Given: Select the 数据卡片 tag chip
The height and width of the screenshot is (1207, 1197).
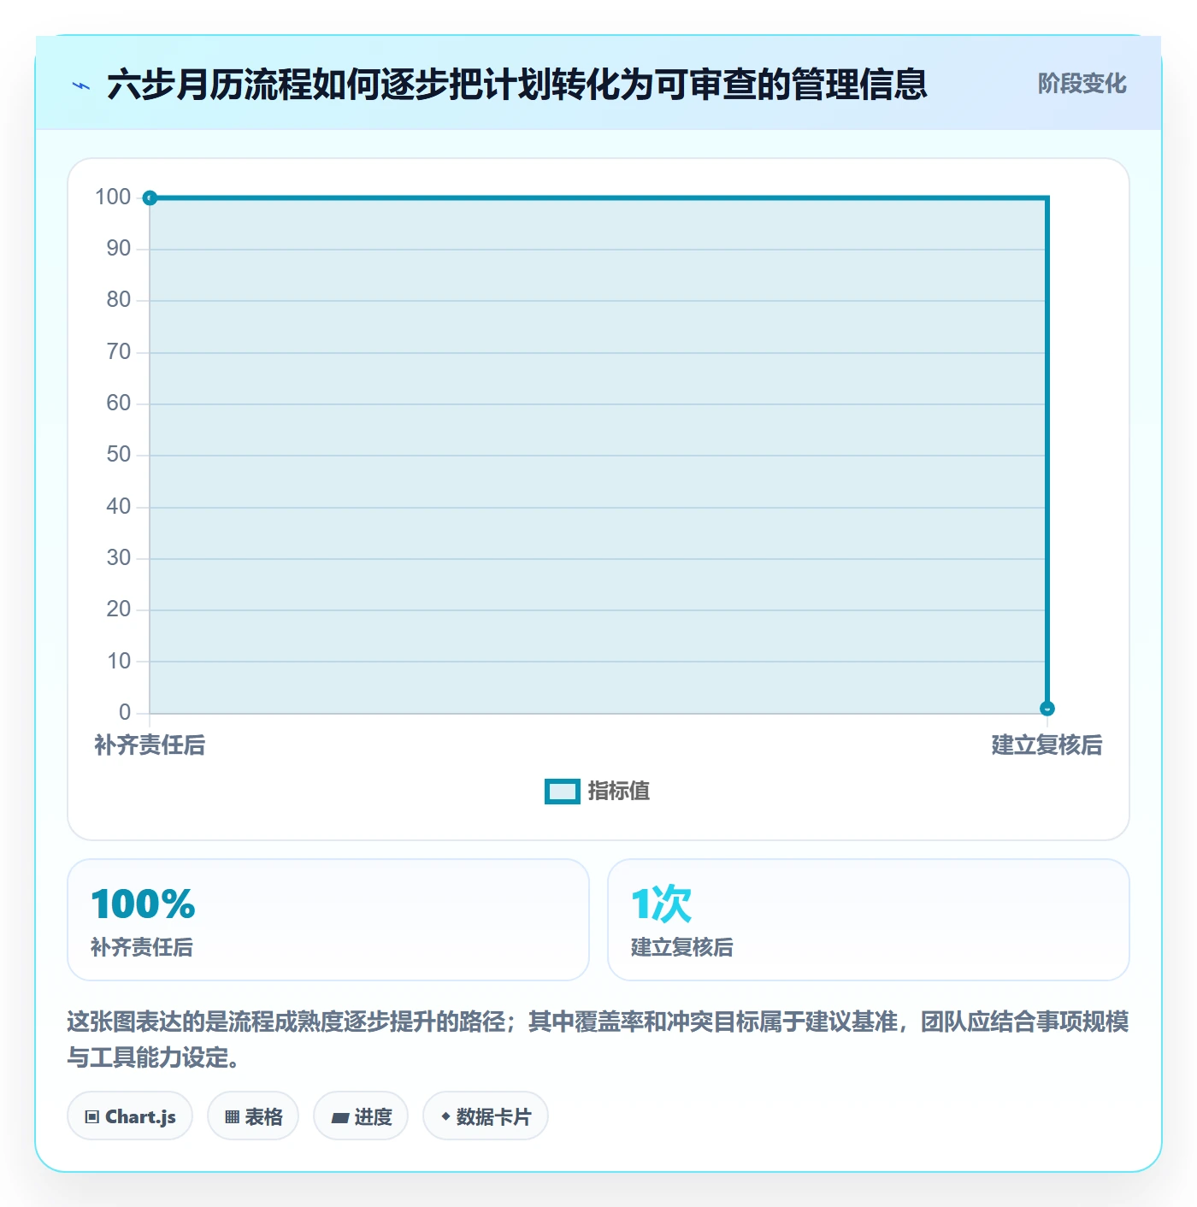Looking at the screenshot, I should point(486,1116).
